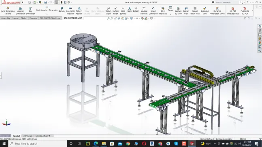This screenshot has width=262, height=147.
Task: Toggle Dynamic Annotation Views
Action: point(217,11)
